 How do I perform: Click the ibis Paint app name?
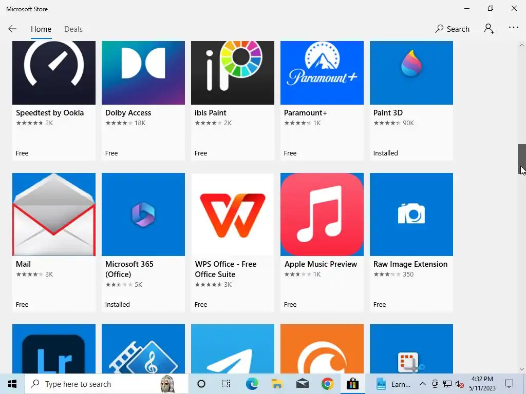pos(210,113)
